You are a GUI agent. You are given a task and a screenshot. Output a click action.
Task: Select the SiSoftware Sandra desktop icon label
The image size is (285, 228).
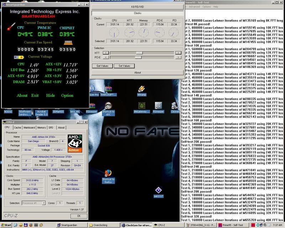25,113
